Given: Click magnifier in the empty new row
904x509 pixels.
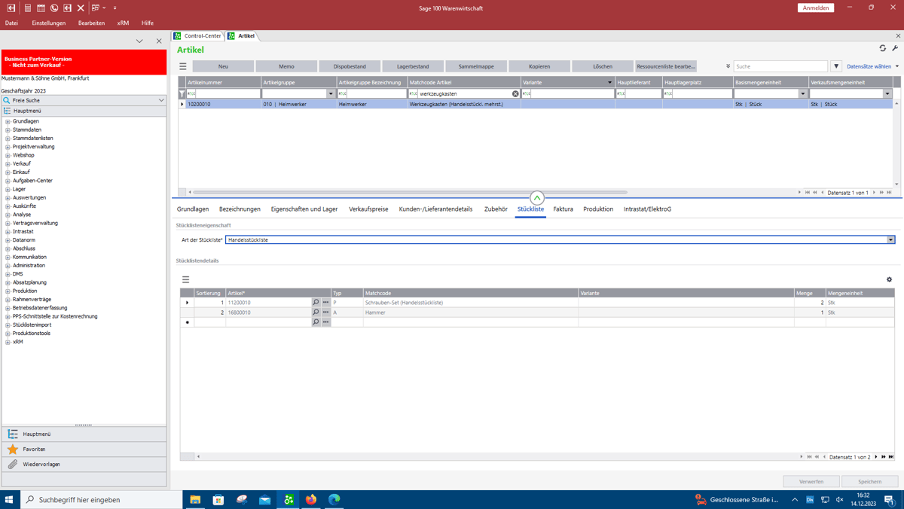Looking at the screenshot, I should click(x=316, y=322).
